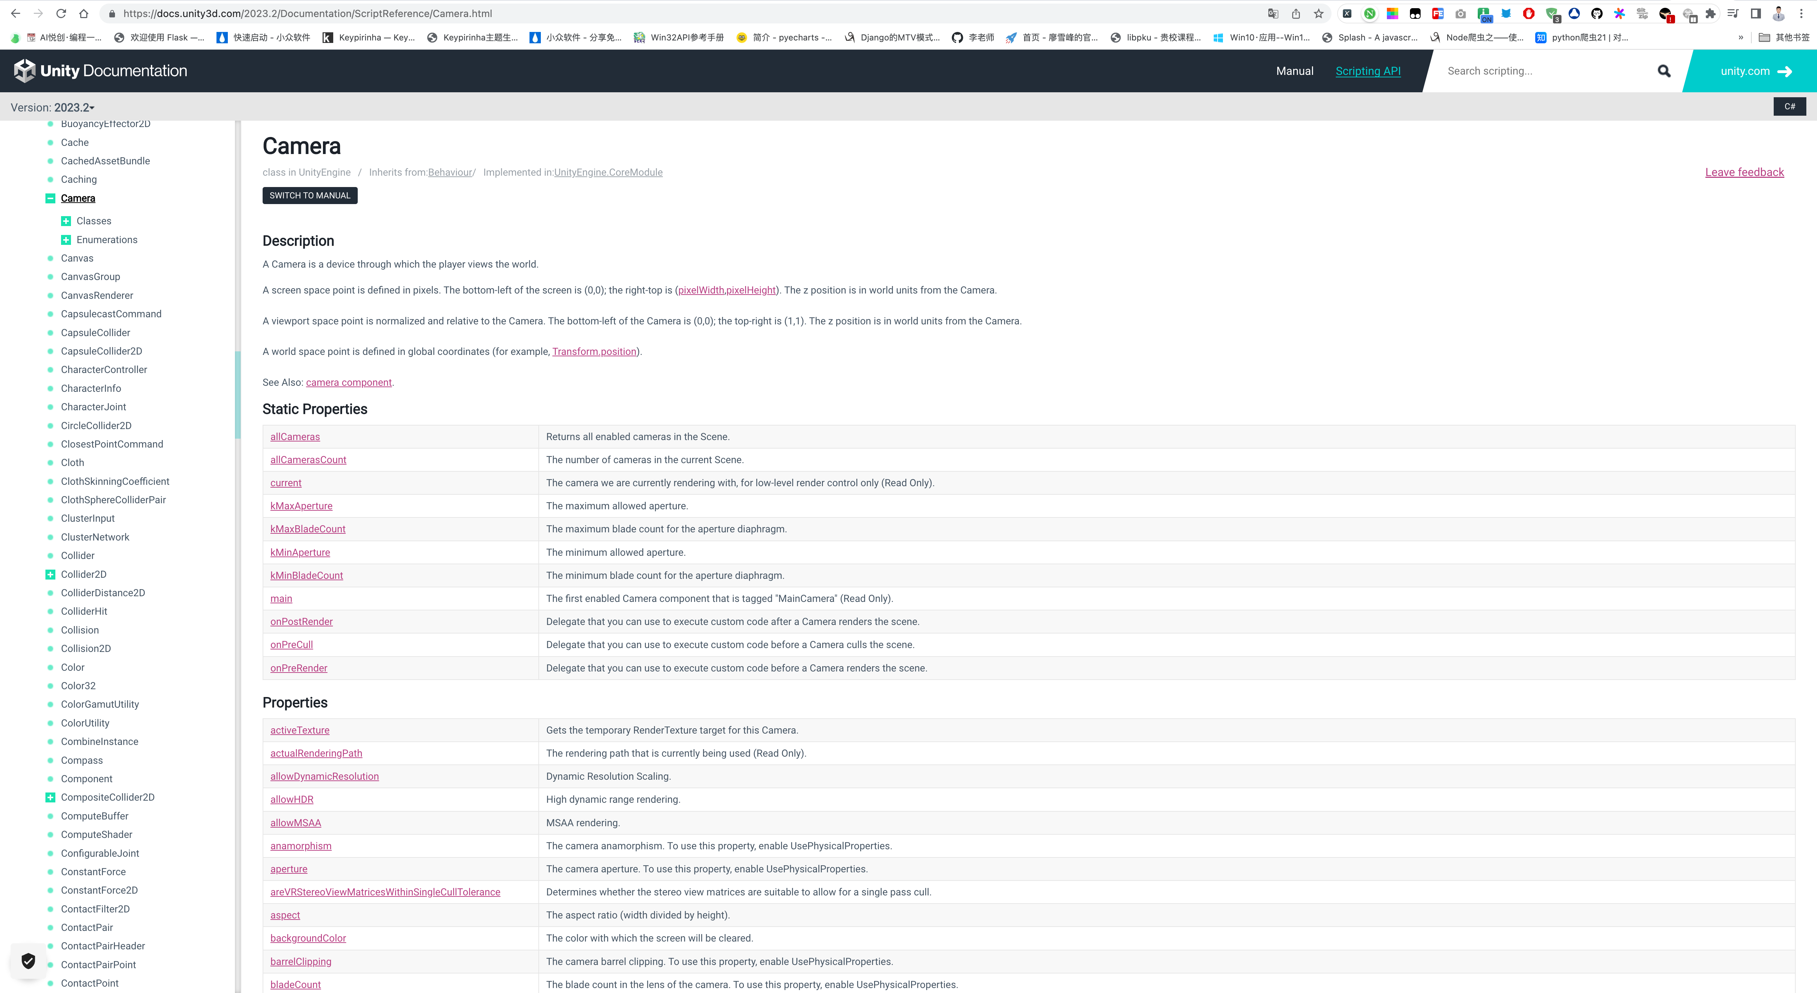Screen dimensions: 1817x993
Task: Click the sidebar vertical scrollbar thumb
Action: [x=238, y=395]
